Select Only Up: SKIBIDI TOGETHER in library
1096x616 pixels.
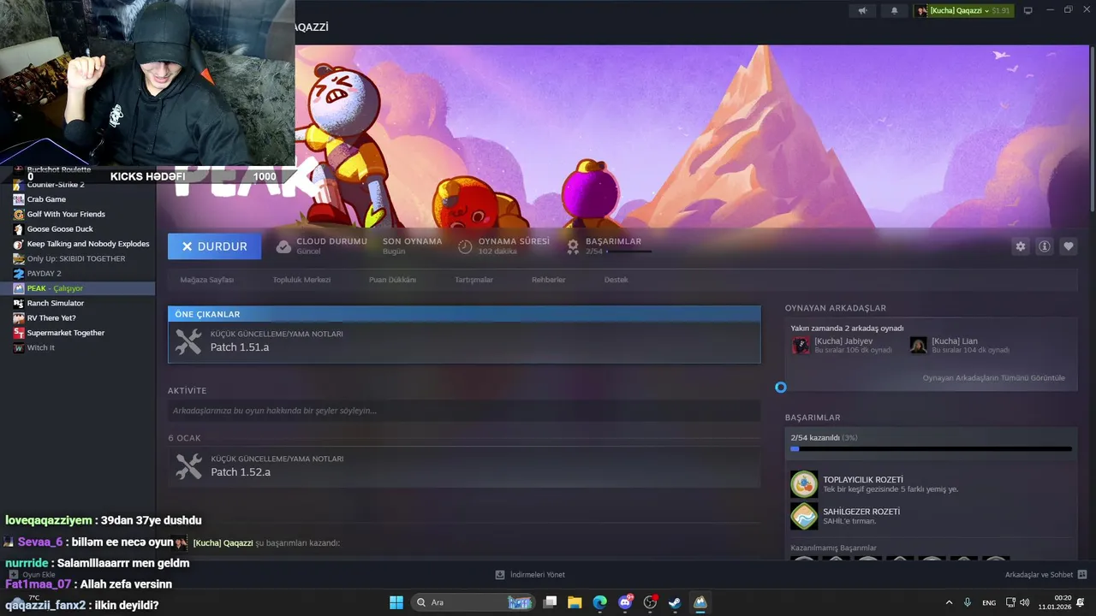(x=76, y=258)
